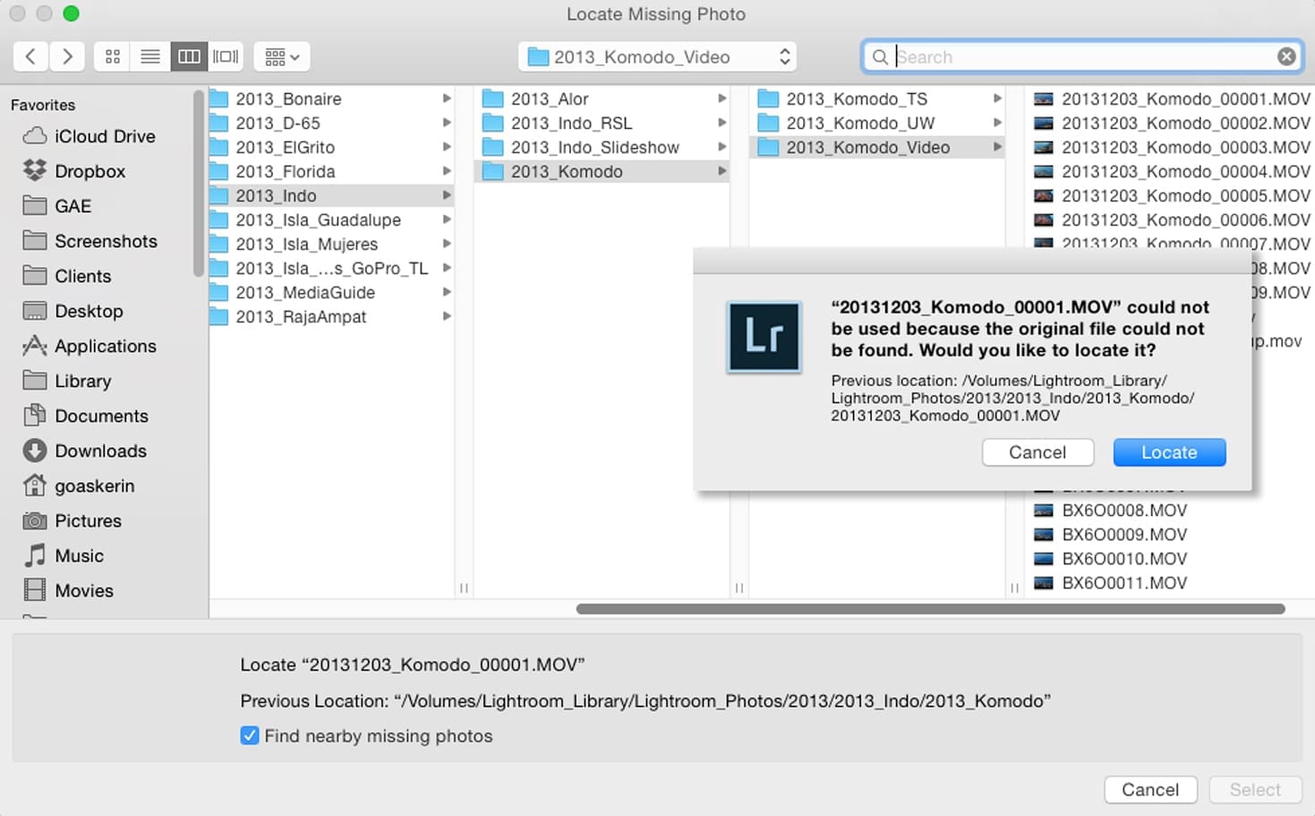Go back with the left arrow button
This screenshot has width=1315, height=816.
pyautogui.click(x=30, y=56)
